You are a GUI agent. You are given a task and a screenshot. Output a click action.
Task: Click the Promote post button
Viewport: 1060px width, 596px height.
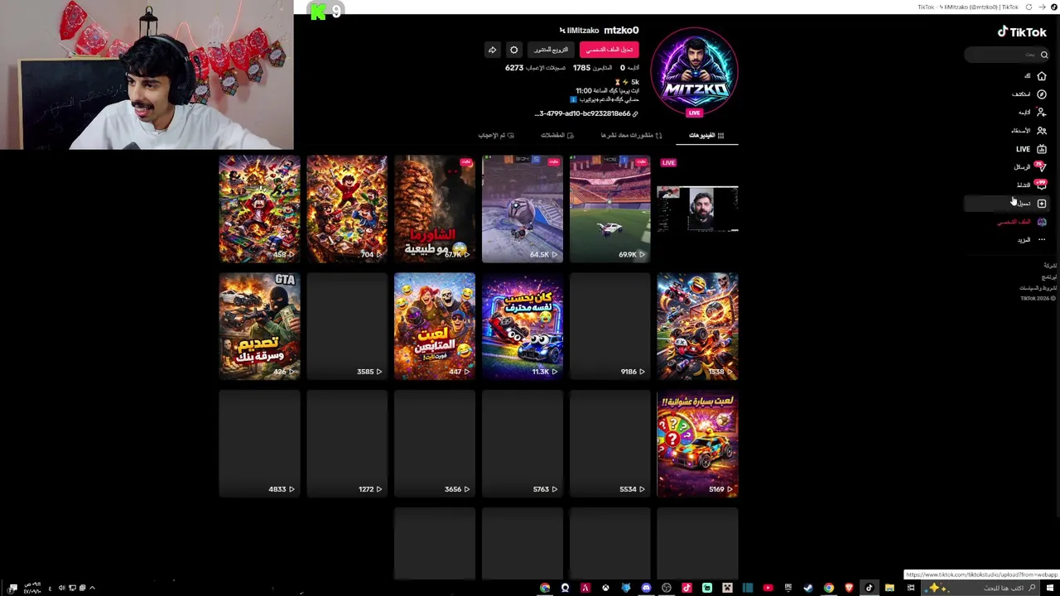coord(551,50)
